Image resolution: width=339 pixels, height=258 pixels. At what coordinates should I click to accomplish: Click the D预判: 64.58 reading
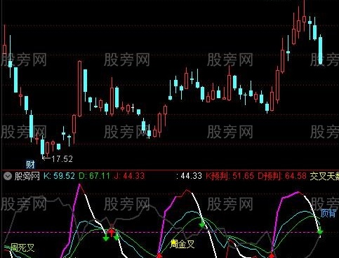(x=282, y=176)
